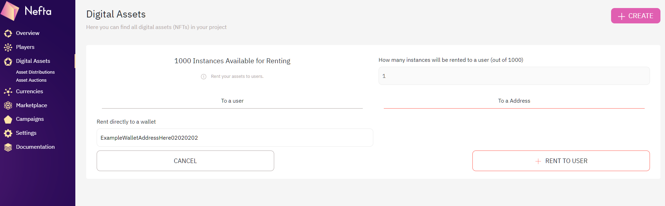Click the Digital Assets star icon
This screenshot has width=665, height=206.
[x=8, y=61]
